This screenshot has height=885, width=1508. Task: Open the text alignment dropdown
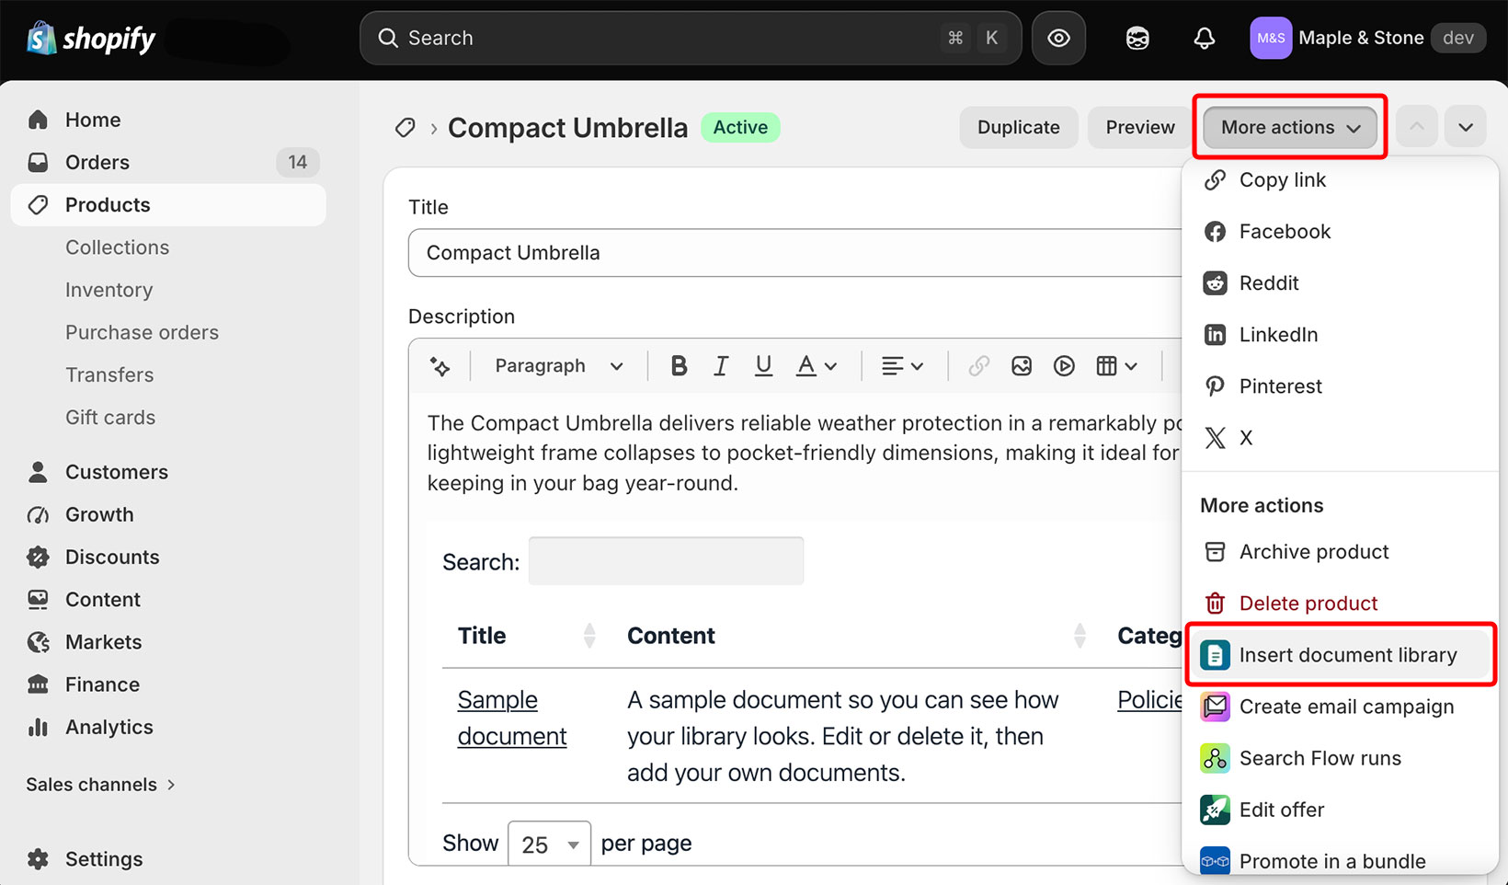pyautogui.click(x=902, y=366)
